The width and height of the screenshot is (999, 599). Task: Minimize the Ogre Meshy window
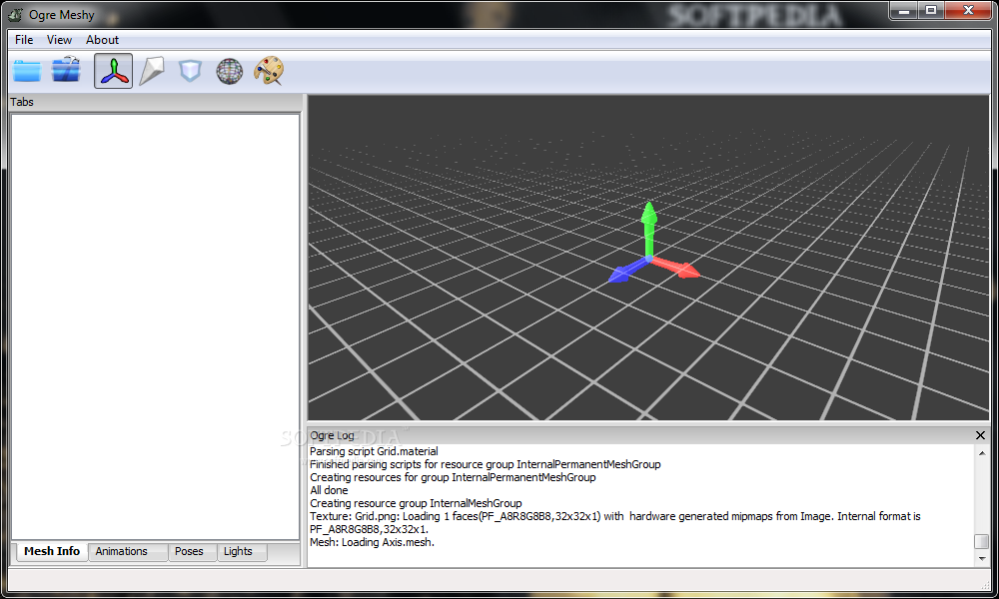pyautogui.click(x=903, y=10)
